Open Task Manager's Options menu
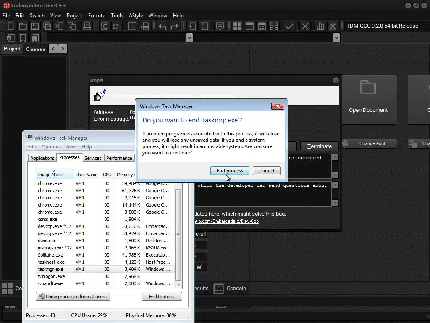 50,147
